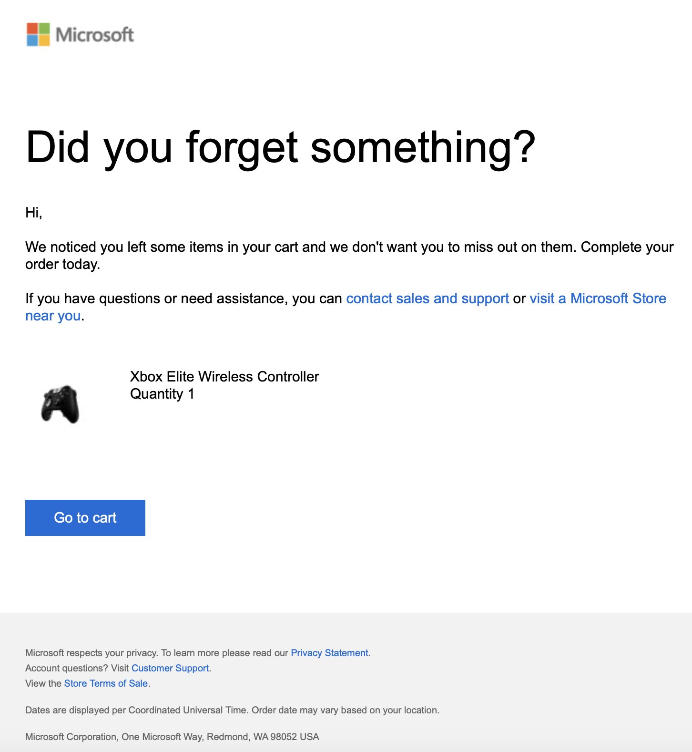692x752 pixels.
Task: Follow the visit a Microsoft Store link
Action: [x=598, y=299]
